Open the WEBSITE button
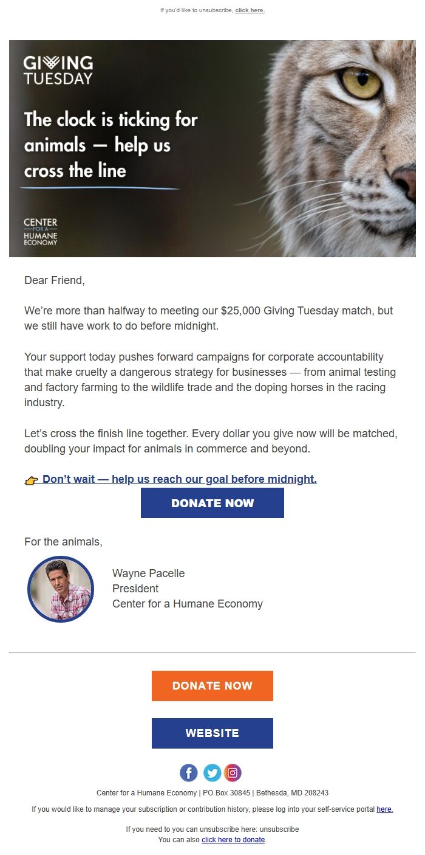The image size is (425, 855). (212, 733)
